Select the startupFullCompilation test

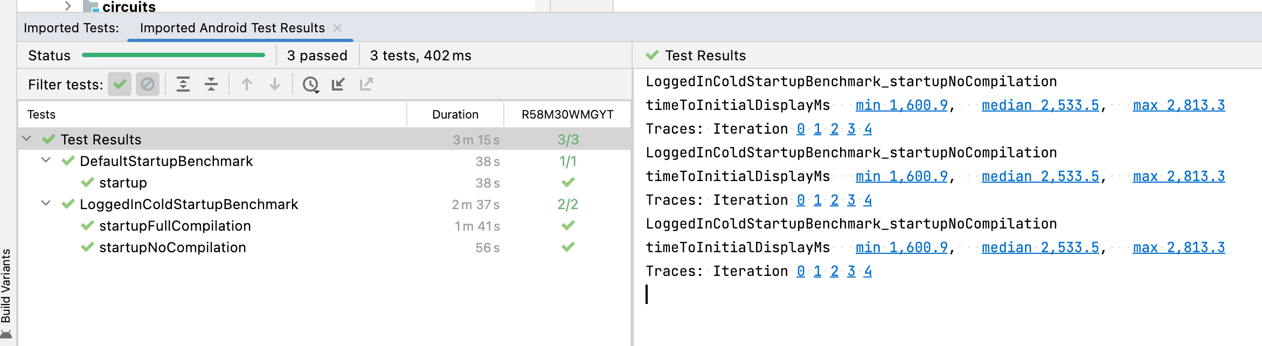[x=175, y=226]
